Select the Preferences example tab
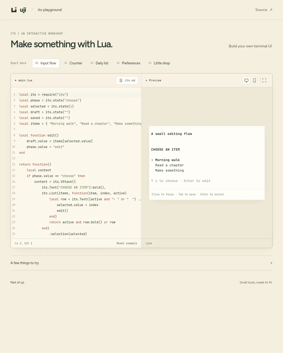Viewport: 283px width, 353px height. click(128, 63)
